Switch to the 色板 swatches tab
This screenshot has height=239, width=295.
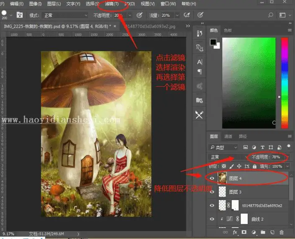tap(228, 30)
